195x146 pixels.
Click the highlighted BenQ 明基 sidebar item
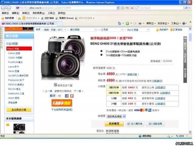coord(19,49)
